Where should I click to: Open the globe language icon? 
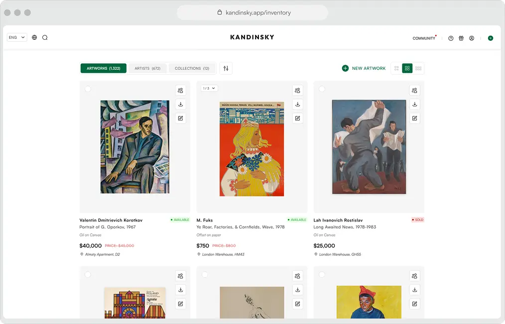[x=34, y=37]
